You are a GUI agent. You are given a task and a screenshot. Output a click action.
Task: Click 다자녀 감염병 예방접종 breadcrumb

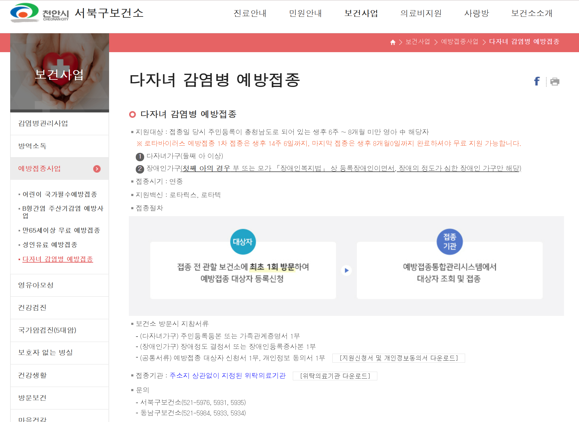coord(524,42)
